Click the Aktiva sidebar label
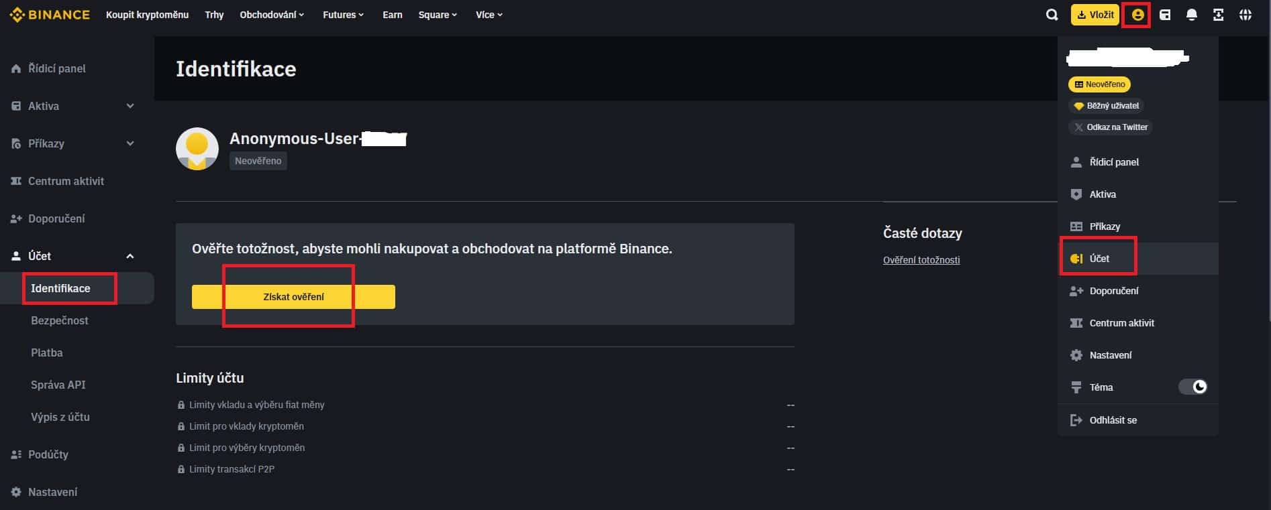This screenshot has width=1271, height=510. click(x=44, y=106)
